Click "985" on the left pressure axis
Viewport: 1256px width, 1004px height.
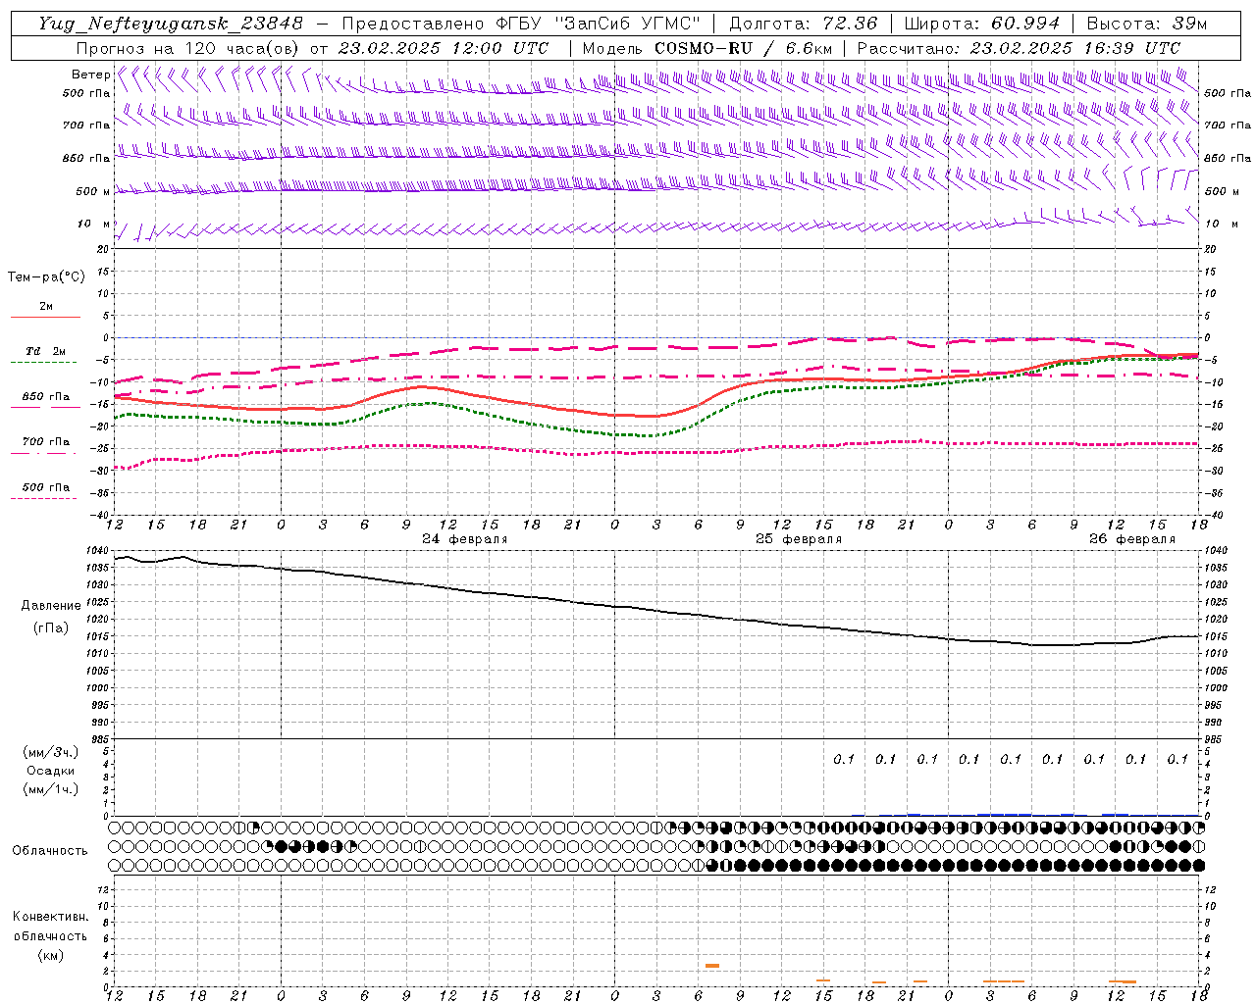pos(101,739)
